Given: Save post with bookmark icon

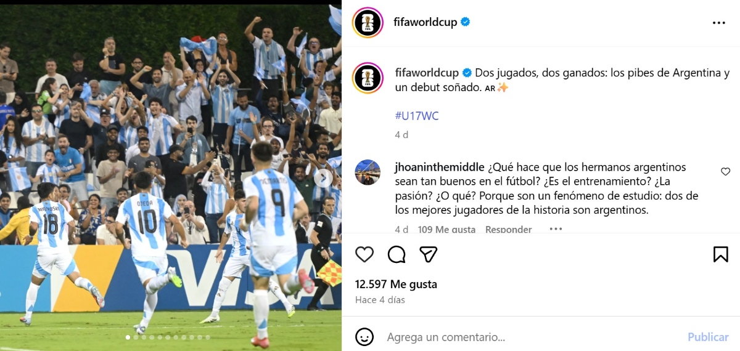Looking at the screenshot, I should [x=721, y=254].
